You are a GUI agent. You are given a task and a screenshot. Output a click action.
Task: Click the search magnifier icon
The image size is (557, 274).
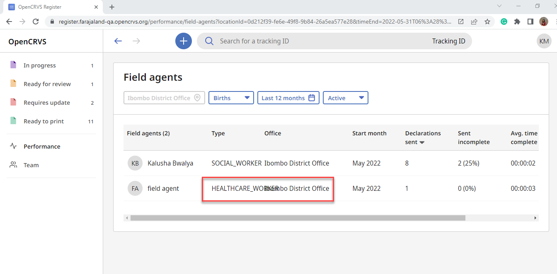pos(209,41)
